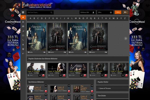Open the chart statistics sidebar icon
150x100 pixels.
[x=23, y=31]
